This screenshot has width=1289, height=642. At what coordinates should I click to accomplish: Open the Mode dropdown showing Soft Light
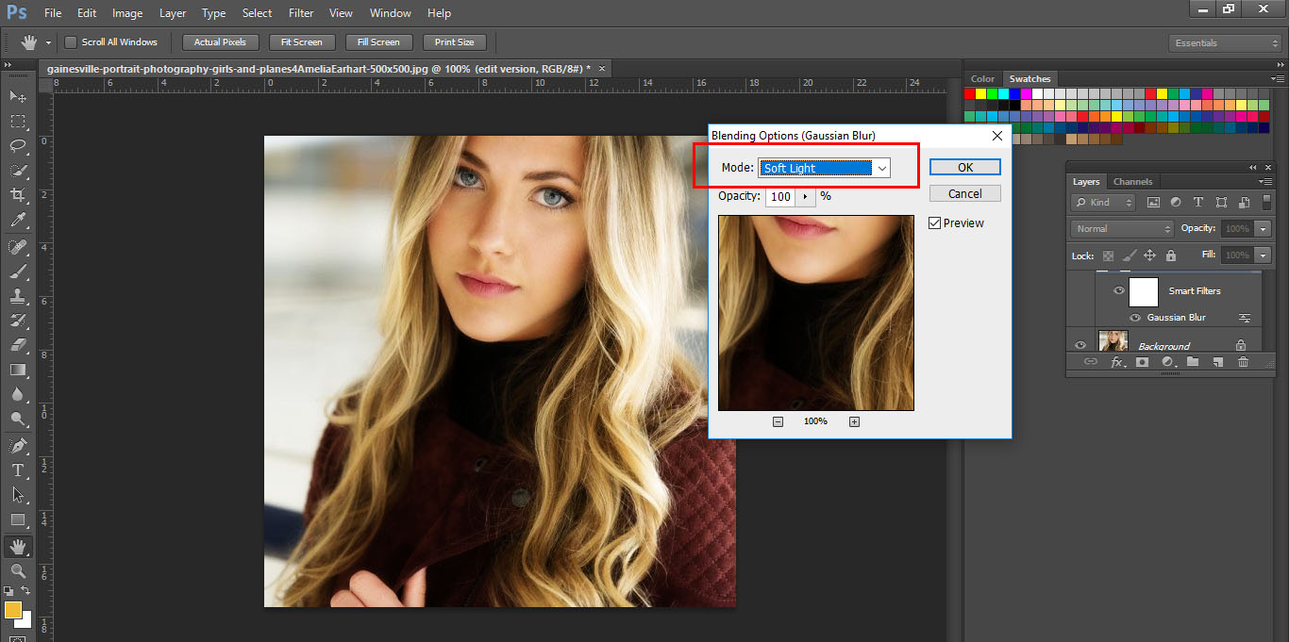[882, 167]
